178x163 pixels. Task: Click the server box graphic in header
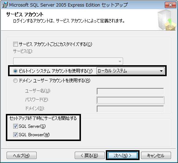167,20
